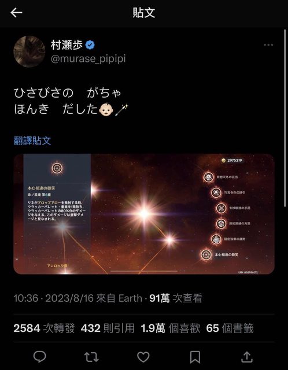Tap the 村瀬歩 display name
The width and height of the screenshot is (288, 370).
click(x=67, y=45)
